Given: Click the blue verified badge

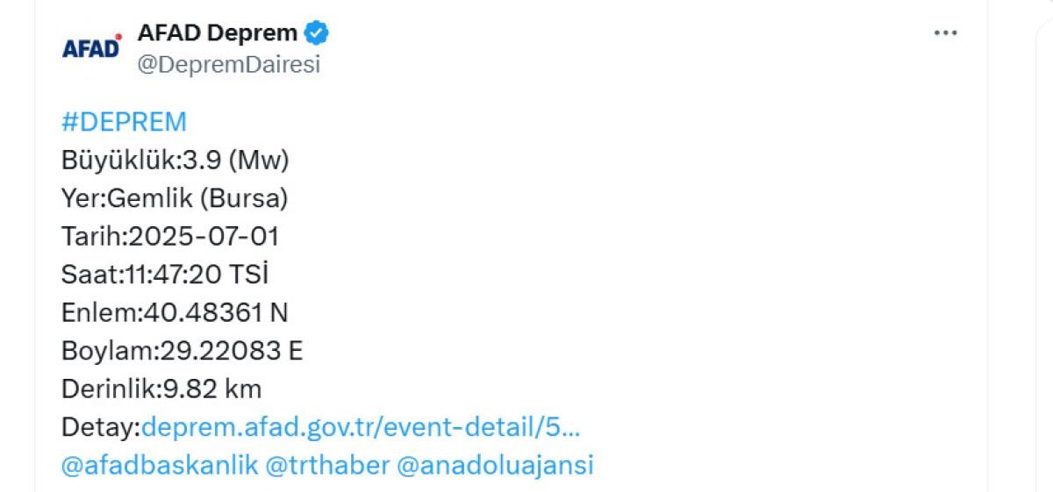Looking at the screenshot, I should tap(317, 33).
